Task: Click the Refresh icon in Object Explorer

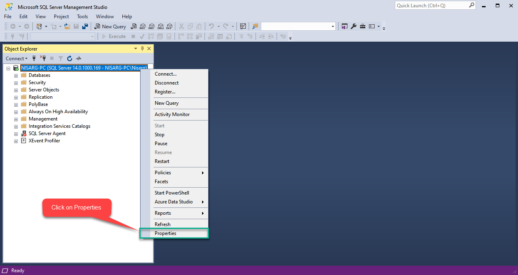Action: pyautogui.click(x=70, y=59)
